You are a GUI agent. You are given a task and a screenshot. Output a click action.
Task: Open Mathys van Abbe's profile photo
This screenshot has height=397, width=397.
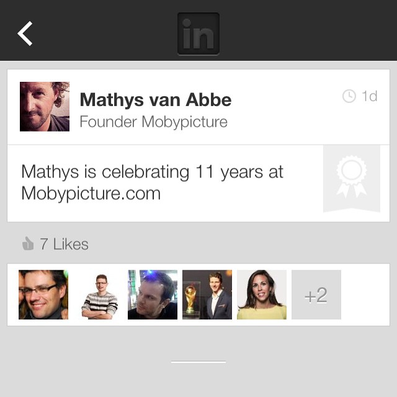pos(45,107)
